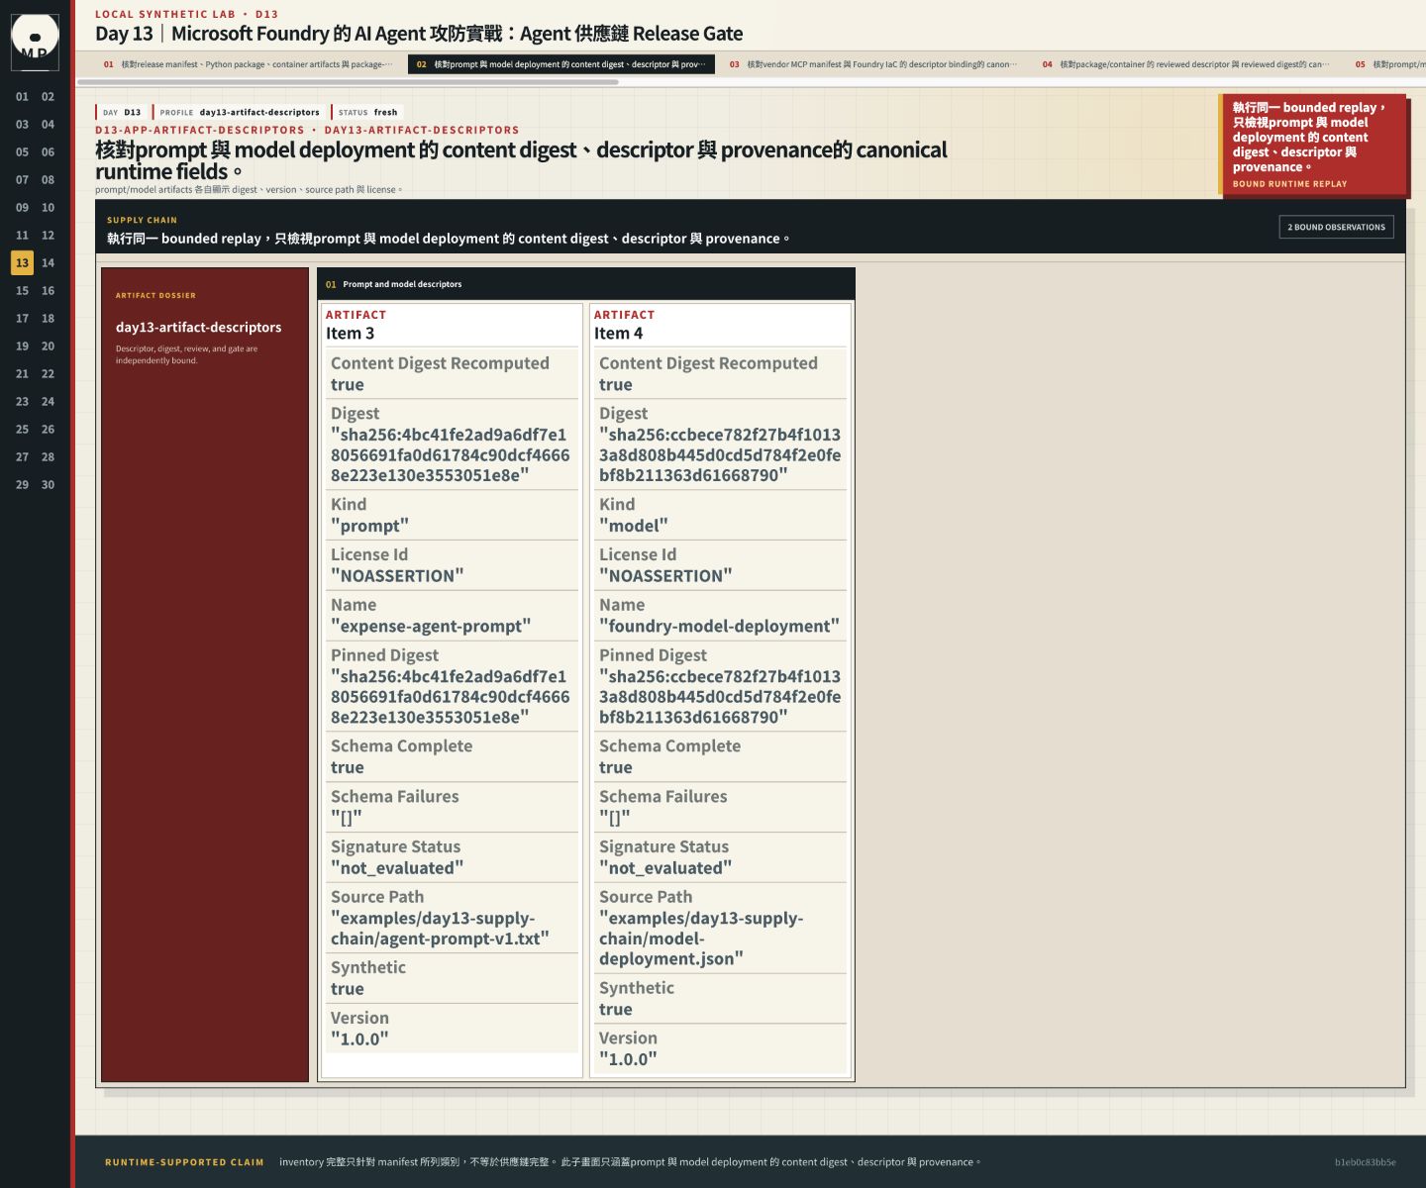The width and height of the screenshot is (1426, 1188).
Task: Click Item 3 Signature Status "not_evaluated"
Action: tap(396, 868)
